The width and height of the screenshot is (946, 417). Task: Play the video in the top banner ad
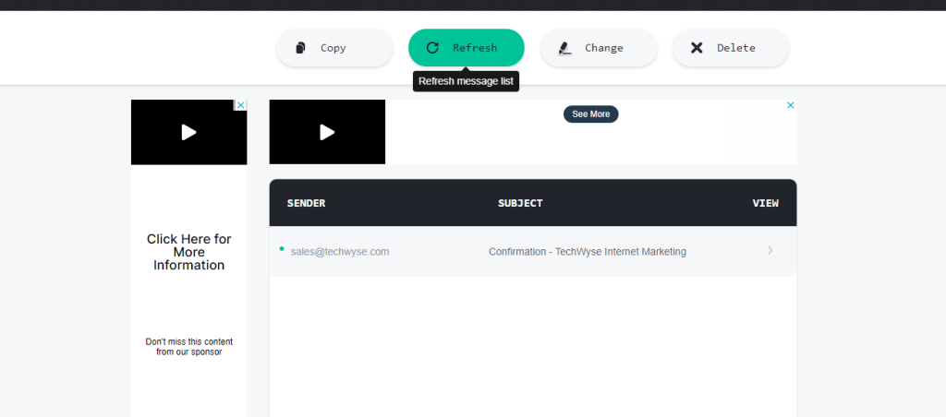pyautogui.click(x=327, y=132)
